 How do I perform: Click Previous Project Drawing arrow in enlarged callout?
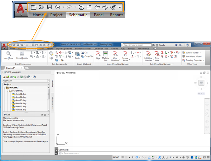coord(97,7)
